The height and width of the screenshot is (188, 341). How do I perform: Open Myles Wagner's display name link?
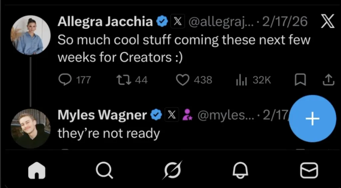(102, 115)
